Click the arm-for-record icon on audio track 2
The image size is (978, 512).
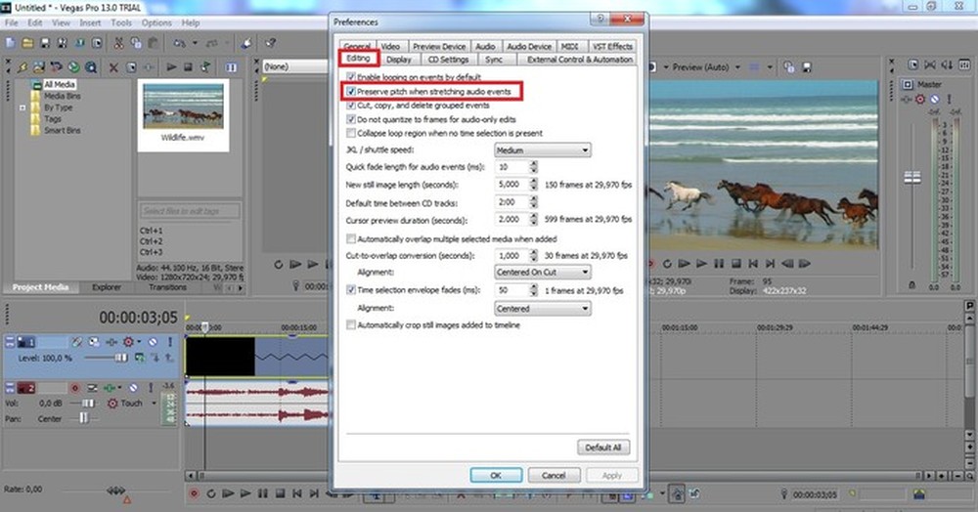75,388
